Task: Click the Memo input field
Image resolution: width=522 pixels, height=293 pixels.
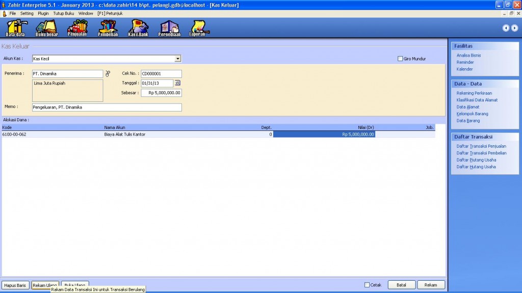Action: (107, 108)
